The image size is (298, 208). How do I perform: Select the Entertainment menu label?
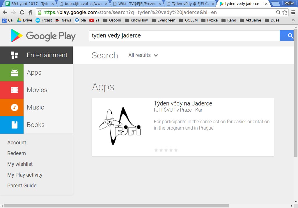click(47, 55)
